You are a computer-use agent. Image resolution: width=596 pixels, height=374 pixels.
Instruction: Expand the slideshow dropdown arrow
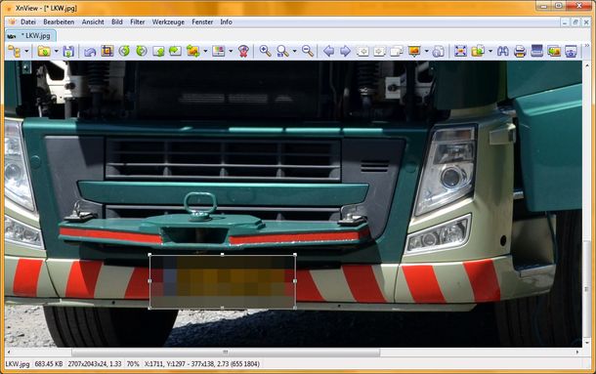[426, 51]
